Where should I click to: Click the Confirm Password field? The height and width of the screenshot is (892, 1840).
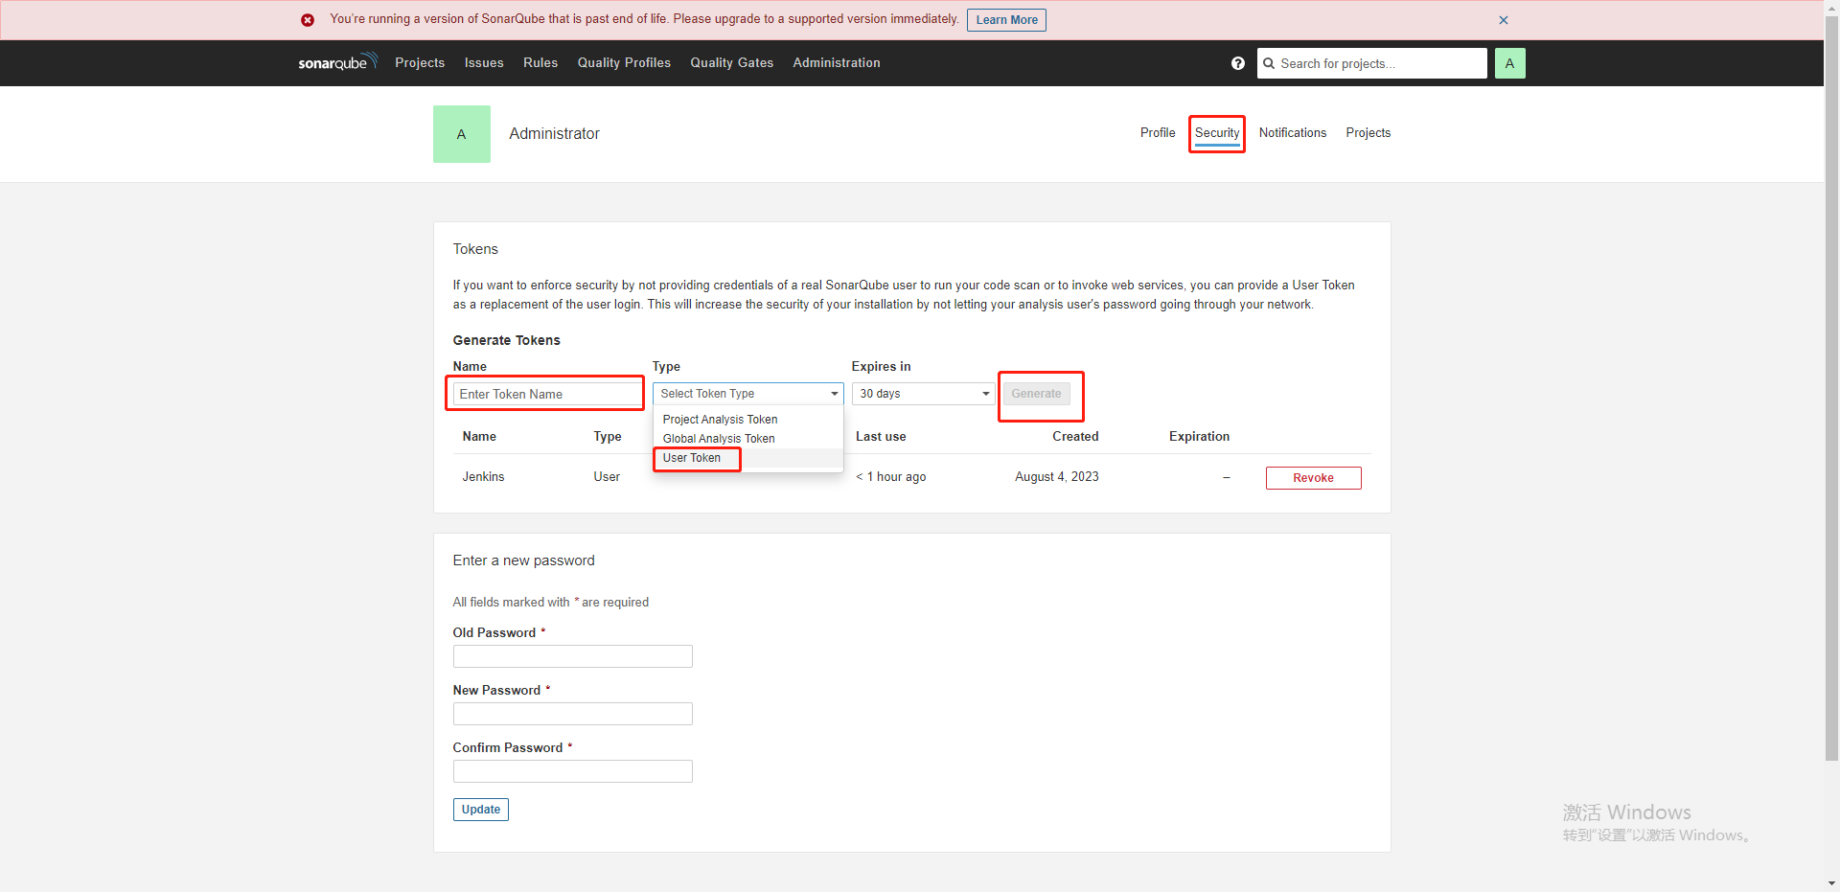pos(572,771)
